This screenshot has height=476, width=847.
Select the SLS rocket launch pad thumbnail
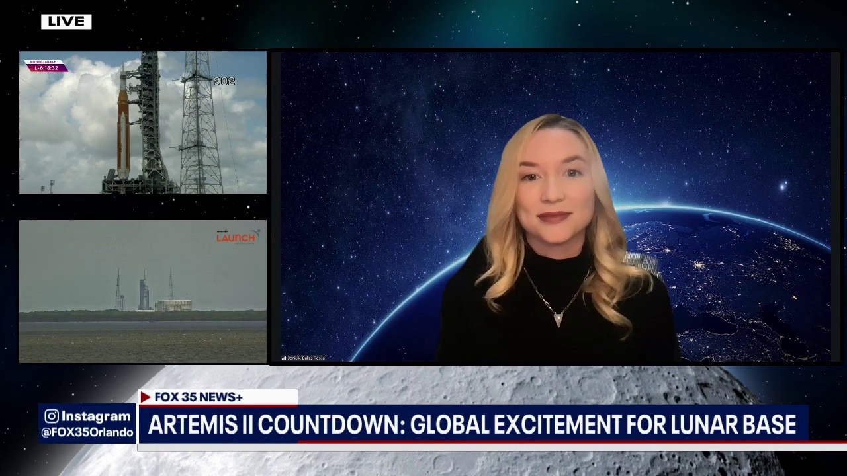[x=143, y=123]
